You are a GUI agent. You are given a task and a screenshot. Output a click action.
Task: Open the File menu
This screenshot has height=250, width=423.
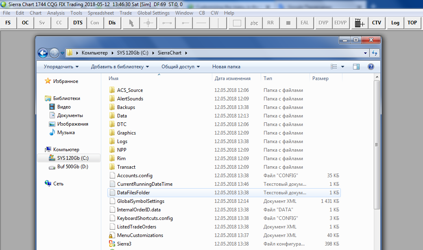tap(7, 13)
